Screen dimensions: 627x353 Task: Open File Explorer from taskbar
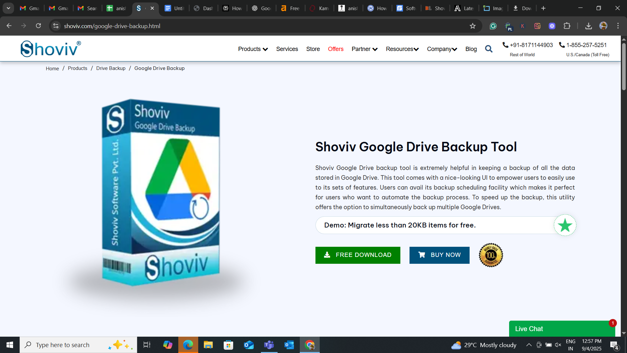[x=208, y=345]
